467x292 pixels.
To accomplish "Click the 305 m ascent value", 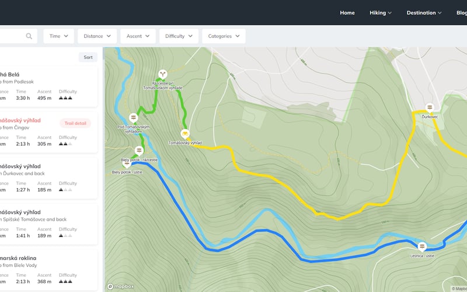I will point(44,144).
